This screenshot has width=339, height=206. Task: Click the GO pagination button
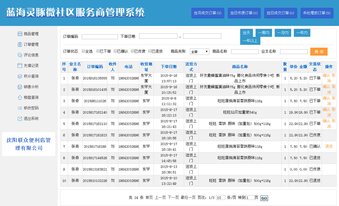click(264, 198)
